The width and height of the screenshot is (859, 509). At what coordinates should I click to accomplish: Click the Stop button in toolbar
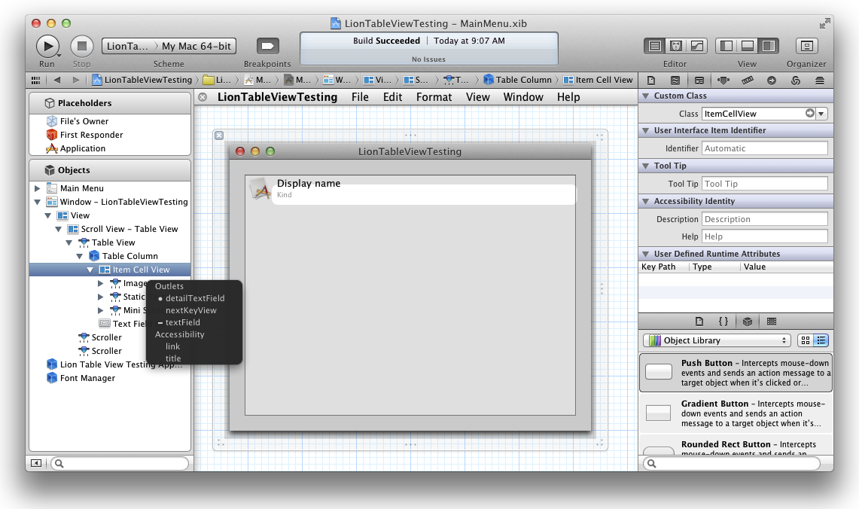pyautogui.click(x=81, y=46)
